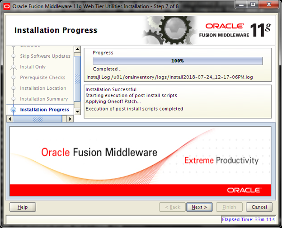Click the Oracle icon in the title bar
The image size is (282, 228).
pyautogui.click(x=7, y=6)
